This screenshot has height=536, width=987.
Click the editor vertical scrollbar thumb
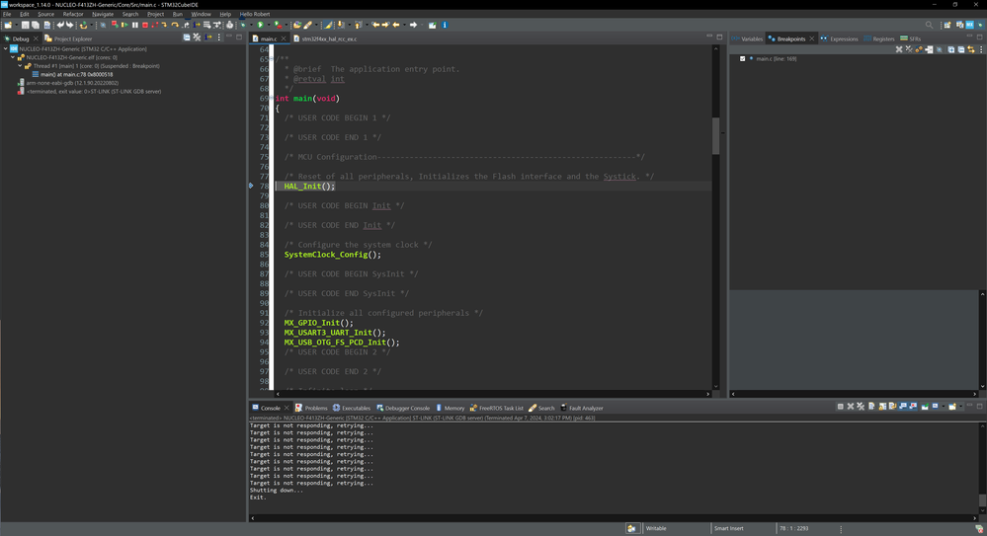[716, 135]
